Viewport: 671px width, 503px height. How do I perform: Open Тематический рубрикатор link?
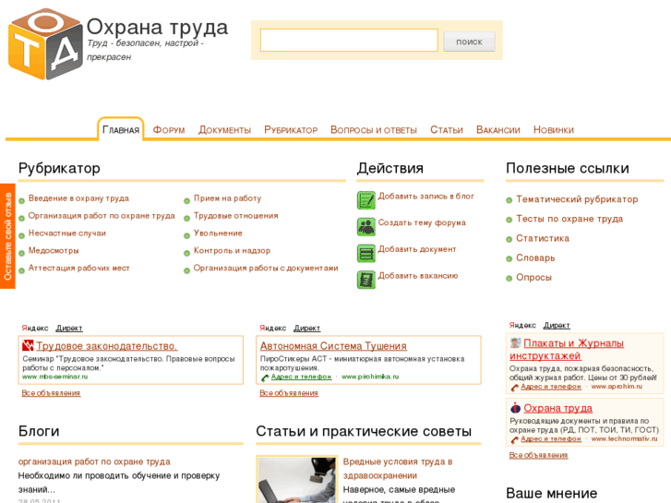[x=577, y=199]
